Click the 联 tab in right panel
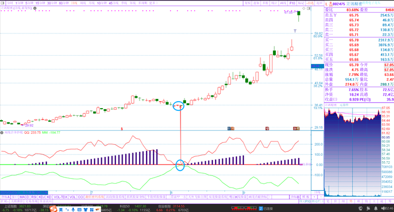 (358, 201)
